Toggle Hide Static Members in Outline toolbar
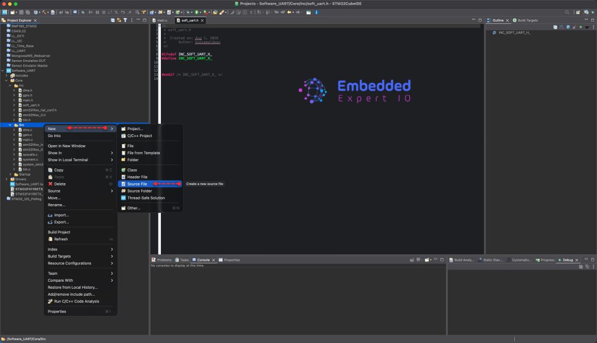The height and width of the screenshot is (343, 597). pos(574,27)
